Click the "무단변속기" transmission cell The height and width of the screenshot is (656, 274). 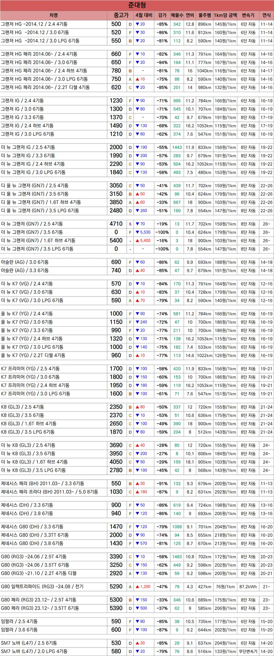tap(248, 651)
